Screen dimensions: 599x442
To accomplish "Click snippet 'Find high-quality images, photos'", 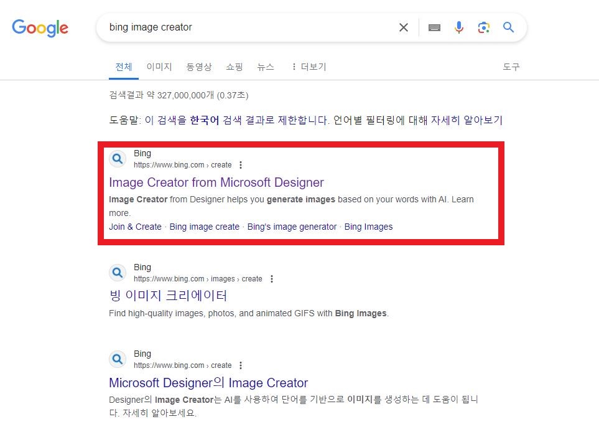I will click(249, 314).
